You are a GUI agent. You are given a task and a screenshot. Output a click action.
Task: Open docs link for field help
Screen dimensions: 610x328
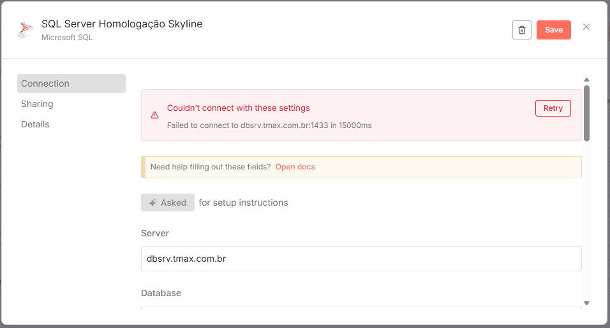(295, 167)
